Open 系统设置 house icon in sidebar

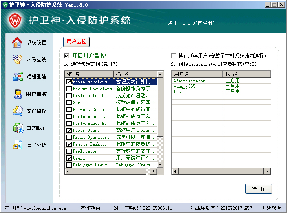coord(17,43)
